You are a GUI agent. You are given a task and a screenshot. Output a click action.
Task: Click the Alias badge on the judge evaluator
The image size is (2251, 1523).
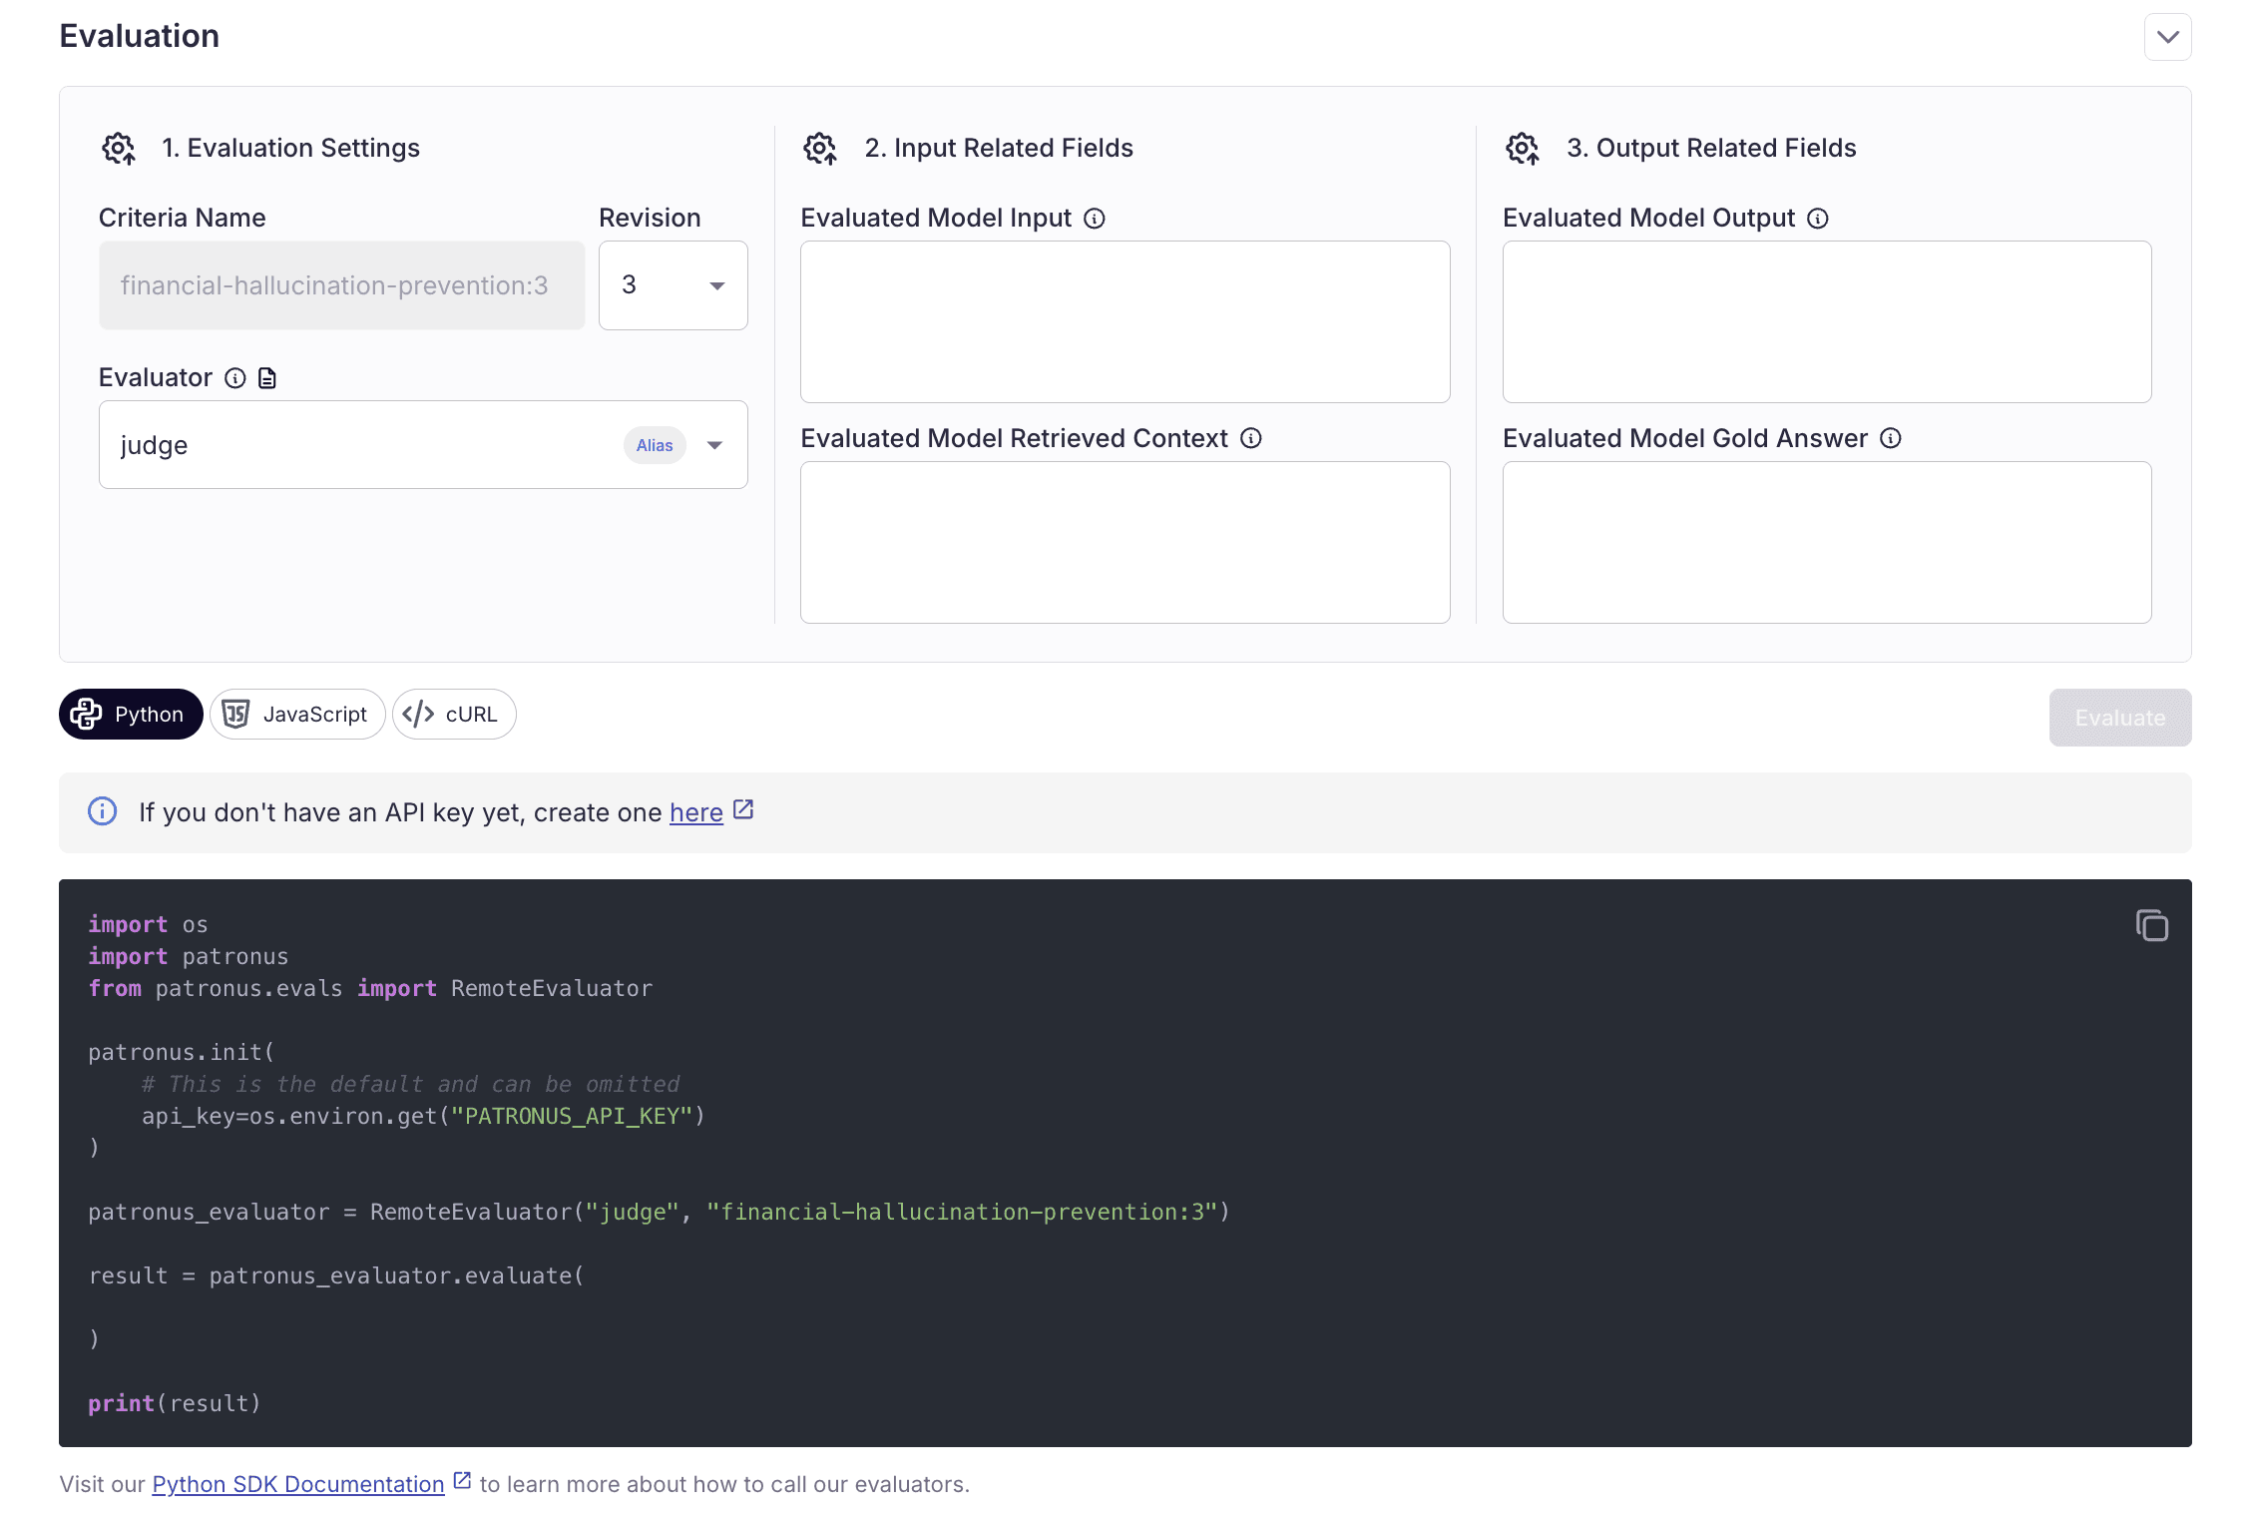click(x=654, y=444)
